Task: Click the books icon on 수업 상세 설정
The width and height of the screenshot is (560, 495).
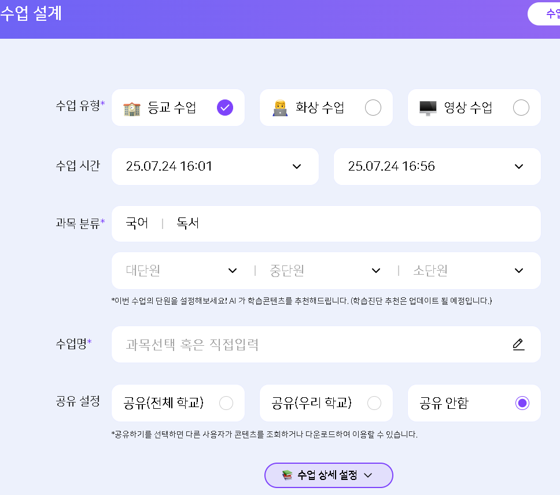Action: (288, 475)
